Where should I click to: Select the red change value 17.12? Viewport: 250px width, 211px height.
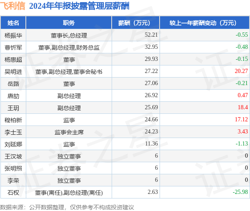(x=241, y=119)
